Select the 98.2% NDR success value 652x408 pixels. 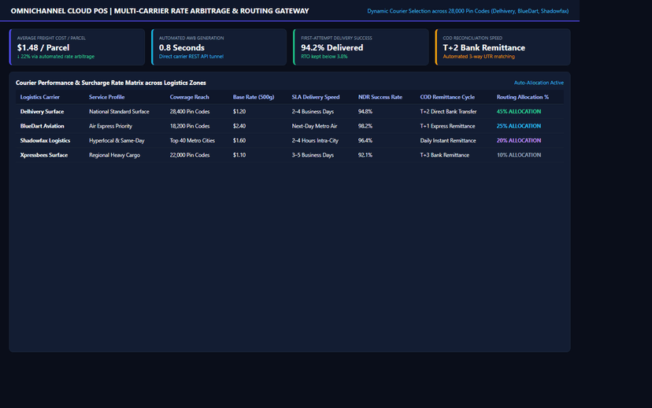tap(365, 126)
